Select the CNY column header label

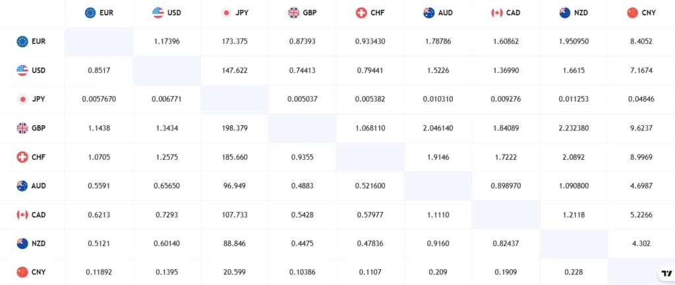click(x=649, y=13)
